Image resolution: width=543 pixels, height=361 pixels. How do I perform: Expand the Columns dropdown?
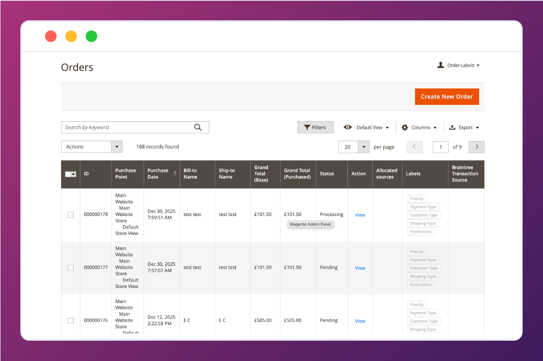click(x=435, y=128)
